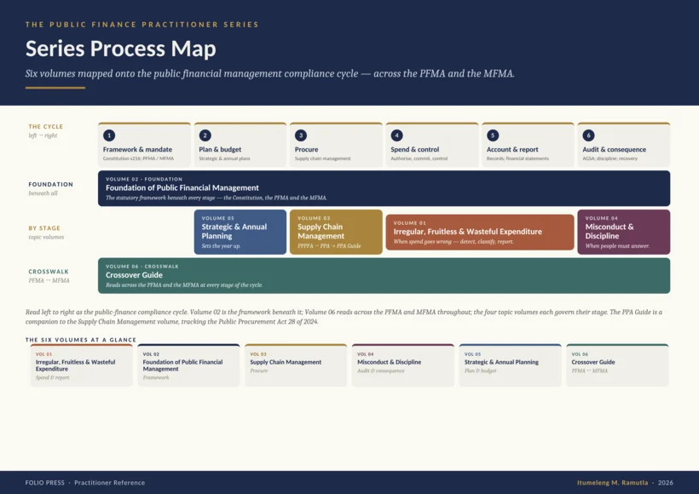The image size is (699, 494).
Task: Click the CROSSWALK row label
Action: [49, 272]
